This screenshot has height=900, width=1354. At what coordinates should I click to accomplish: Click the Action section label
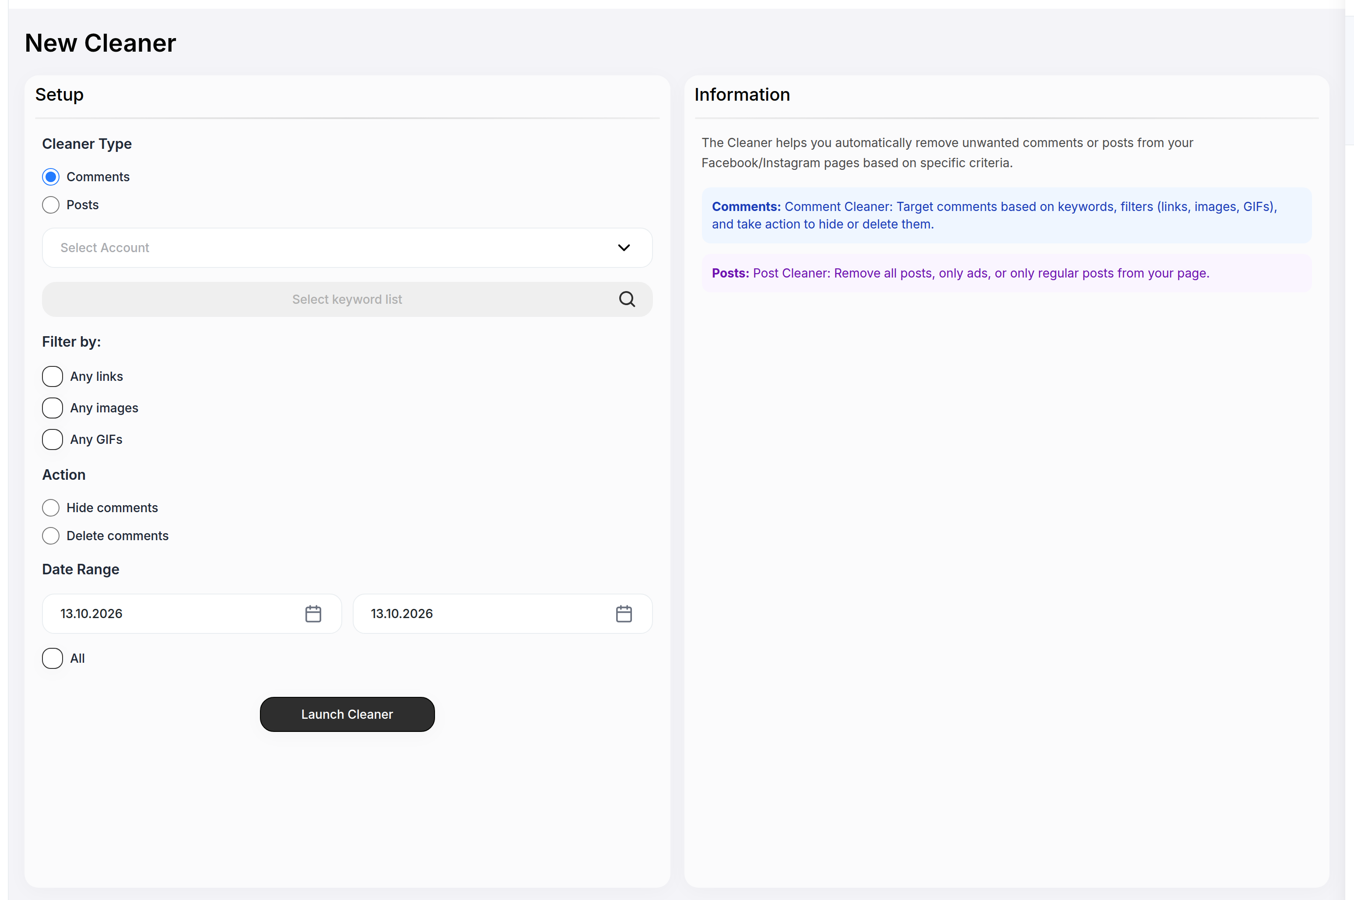(x=64, y=475)
